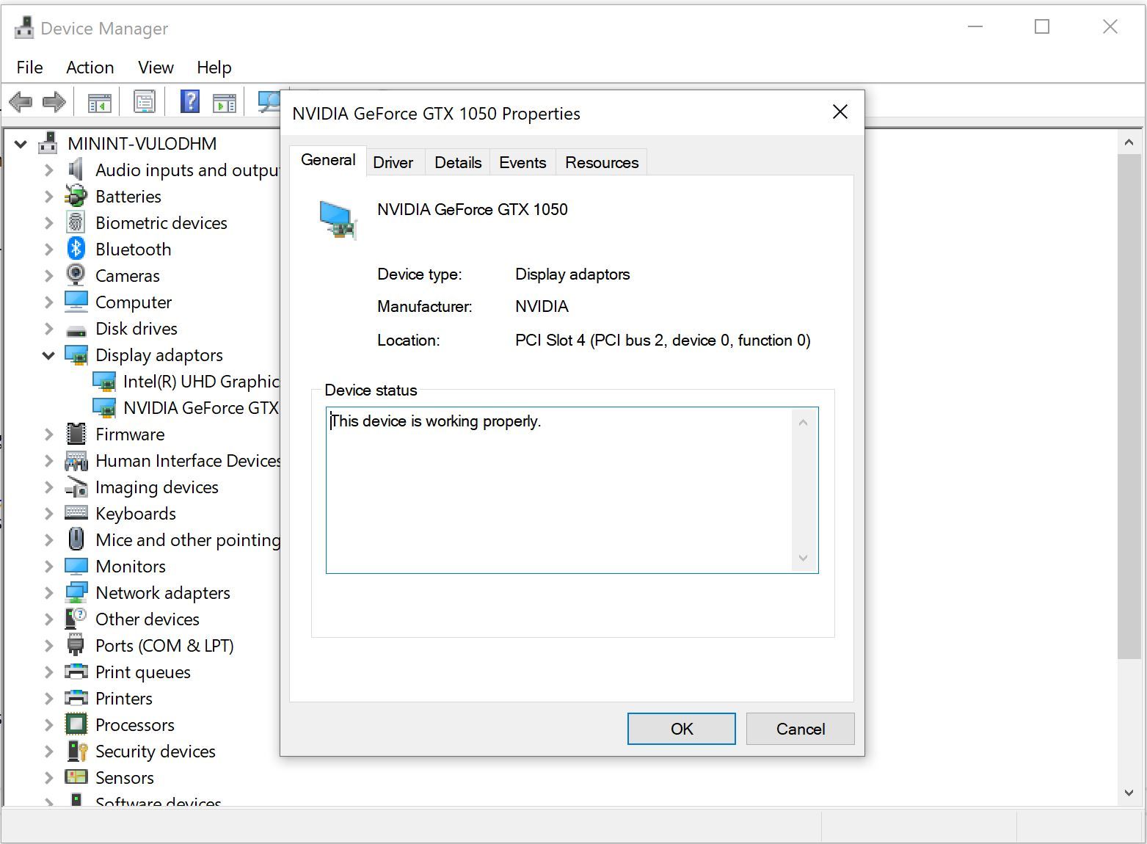Click the Security devices key icon
The image size is (1147, 844).
[x=76, y=751]
